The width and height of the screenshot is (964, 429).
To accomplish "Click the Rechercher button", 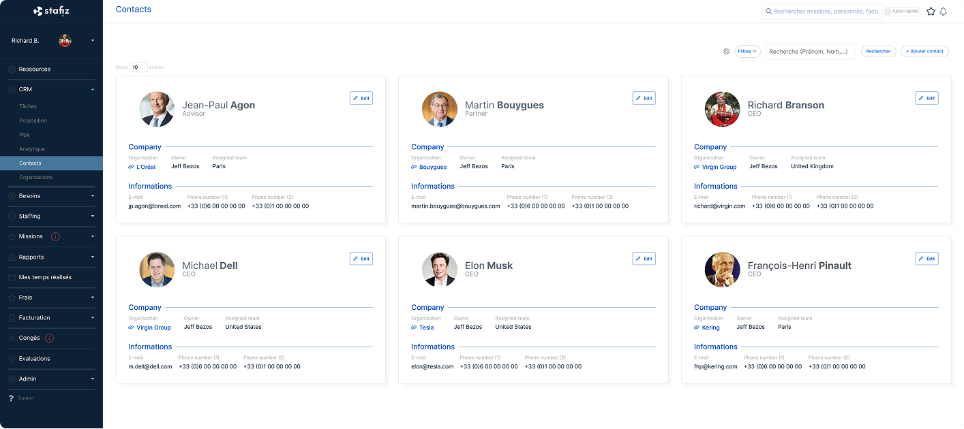I will tap(878, 52).
